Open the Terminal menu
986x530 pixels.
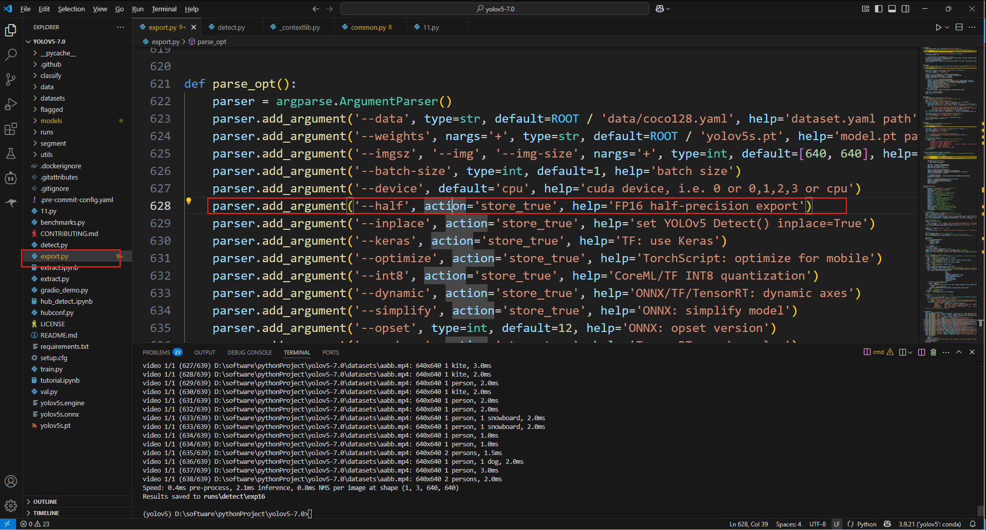pos(164,9)
